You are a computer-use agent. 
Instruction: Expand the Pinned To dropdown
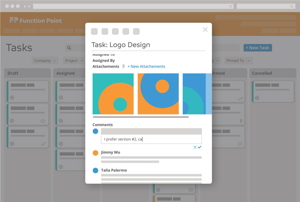pos(238,60)
